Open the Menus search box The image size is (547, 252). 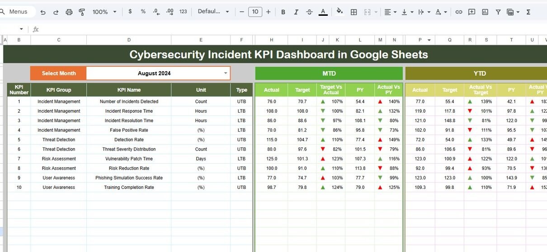[x=18, y=12]
